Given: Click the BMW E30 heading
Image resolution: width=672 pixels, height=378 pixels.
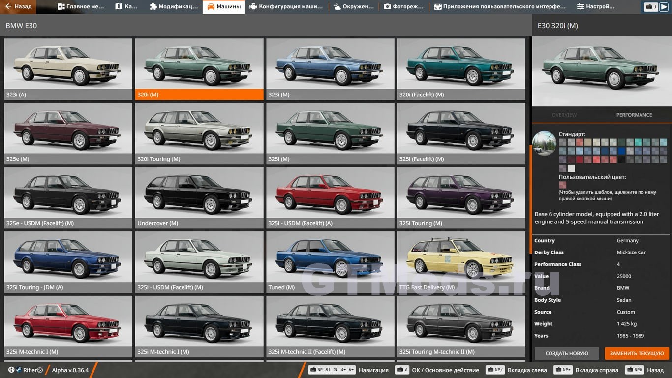Looking at the screenshot, I should 21,25.
